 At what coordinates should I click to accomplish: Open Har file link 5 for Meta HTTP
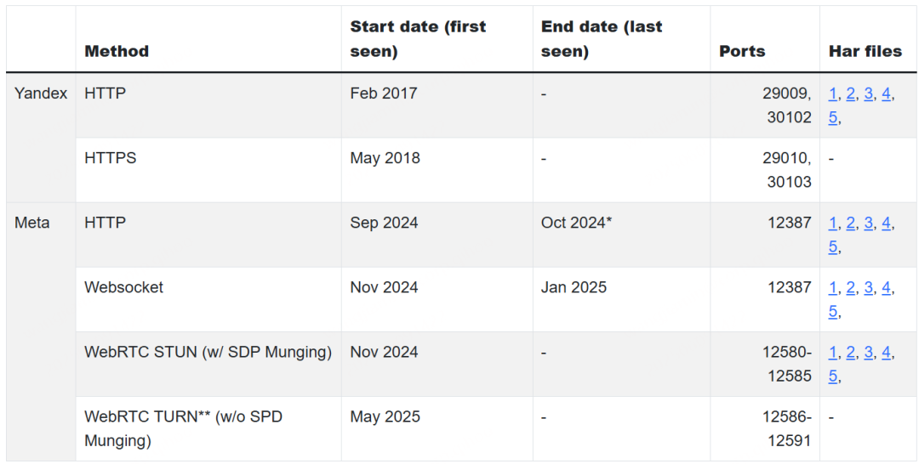833,247
